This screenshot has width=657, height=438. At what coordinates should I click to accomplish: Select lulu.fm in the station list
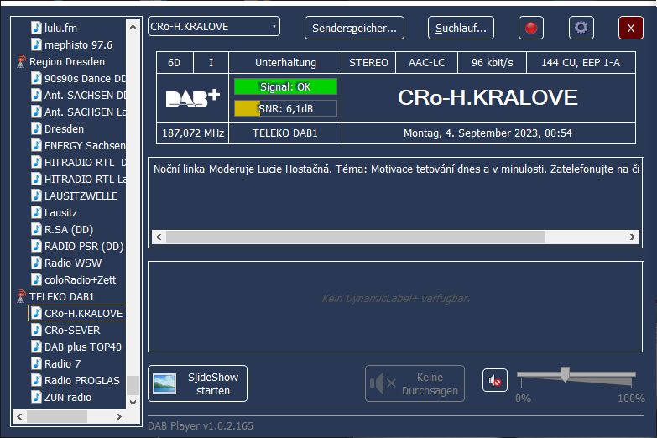click(60, 28)
